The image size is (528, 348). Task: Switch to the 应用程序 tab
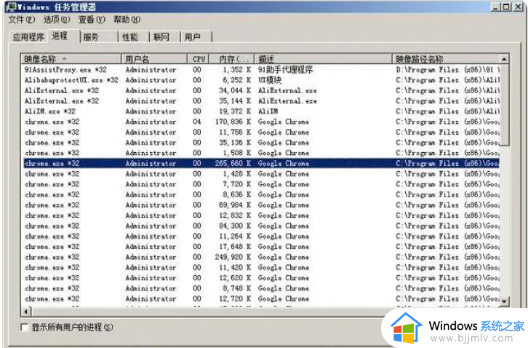(x=28, y=37)
